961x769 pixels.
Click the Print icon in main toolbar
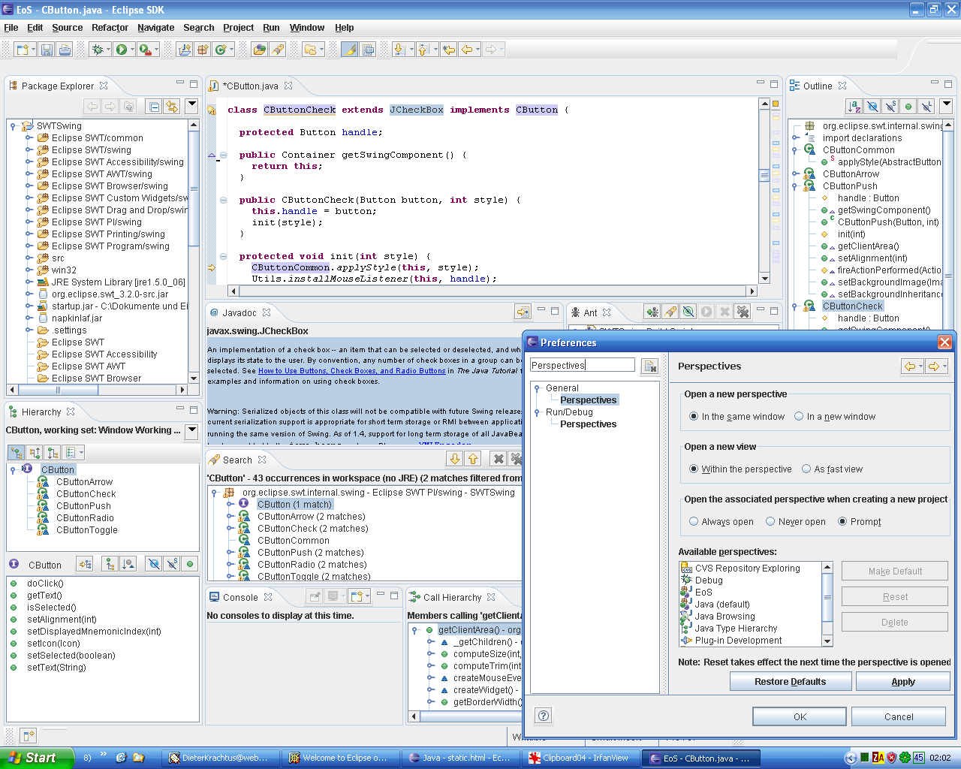click(65, 50)
